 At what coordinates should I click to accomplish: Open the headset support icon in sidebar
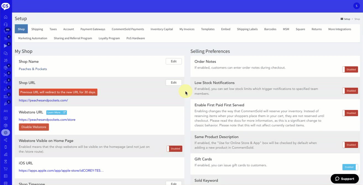(6, 25)
